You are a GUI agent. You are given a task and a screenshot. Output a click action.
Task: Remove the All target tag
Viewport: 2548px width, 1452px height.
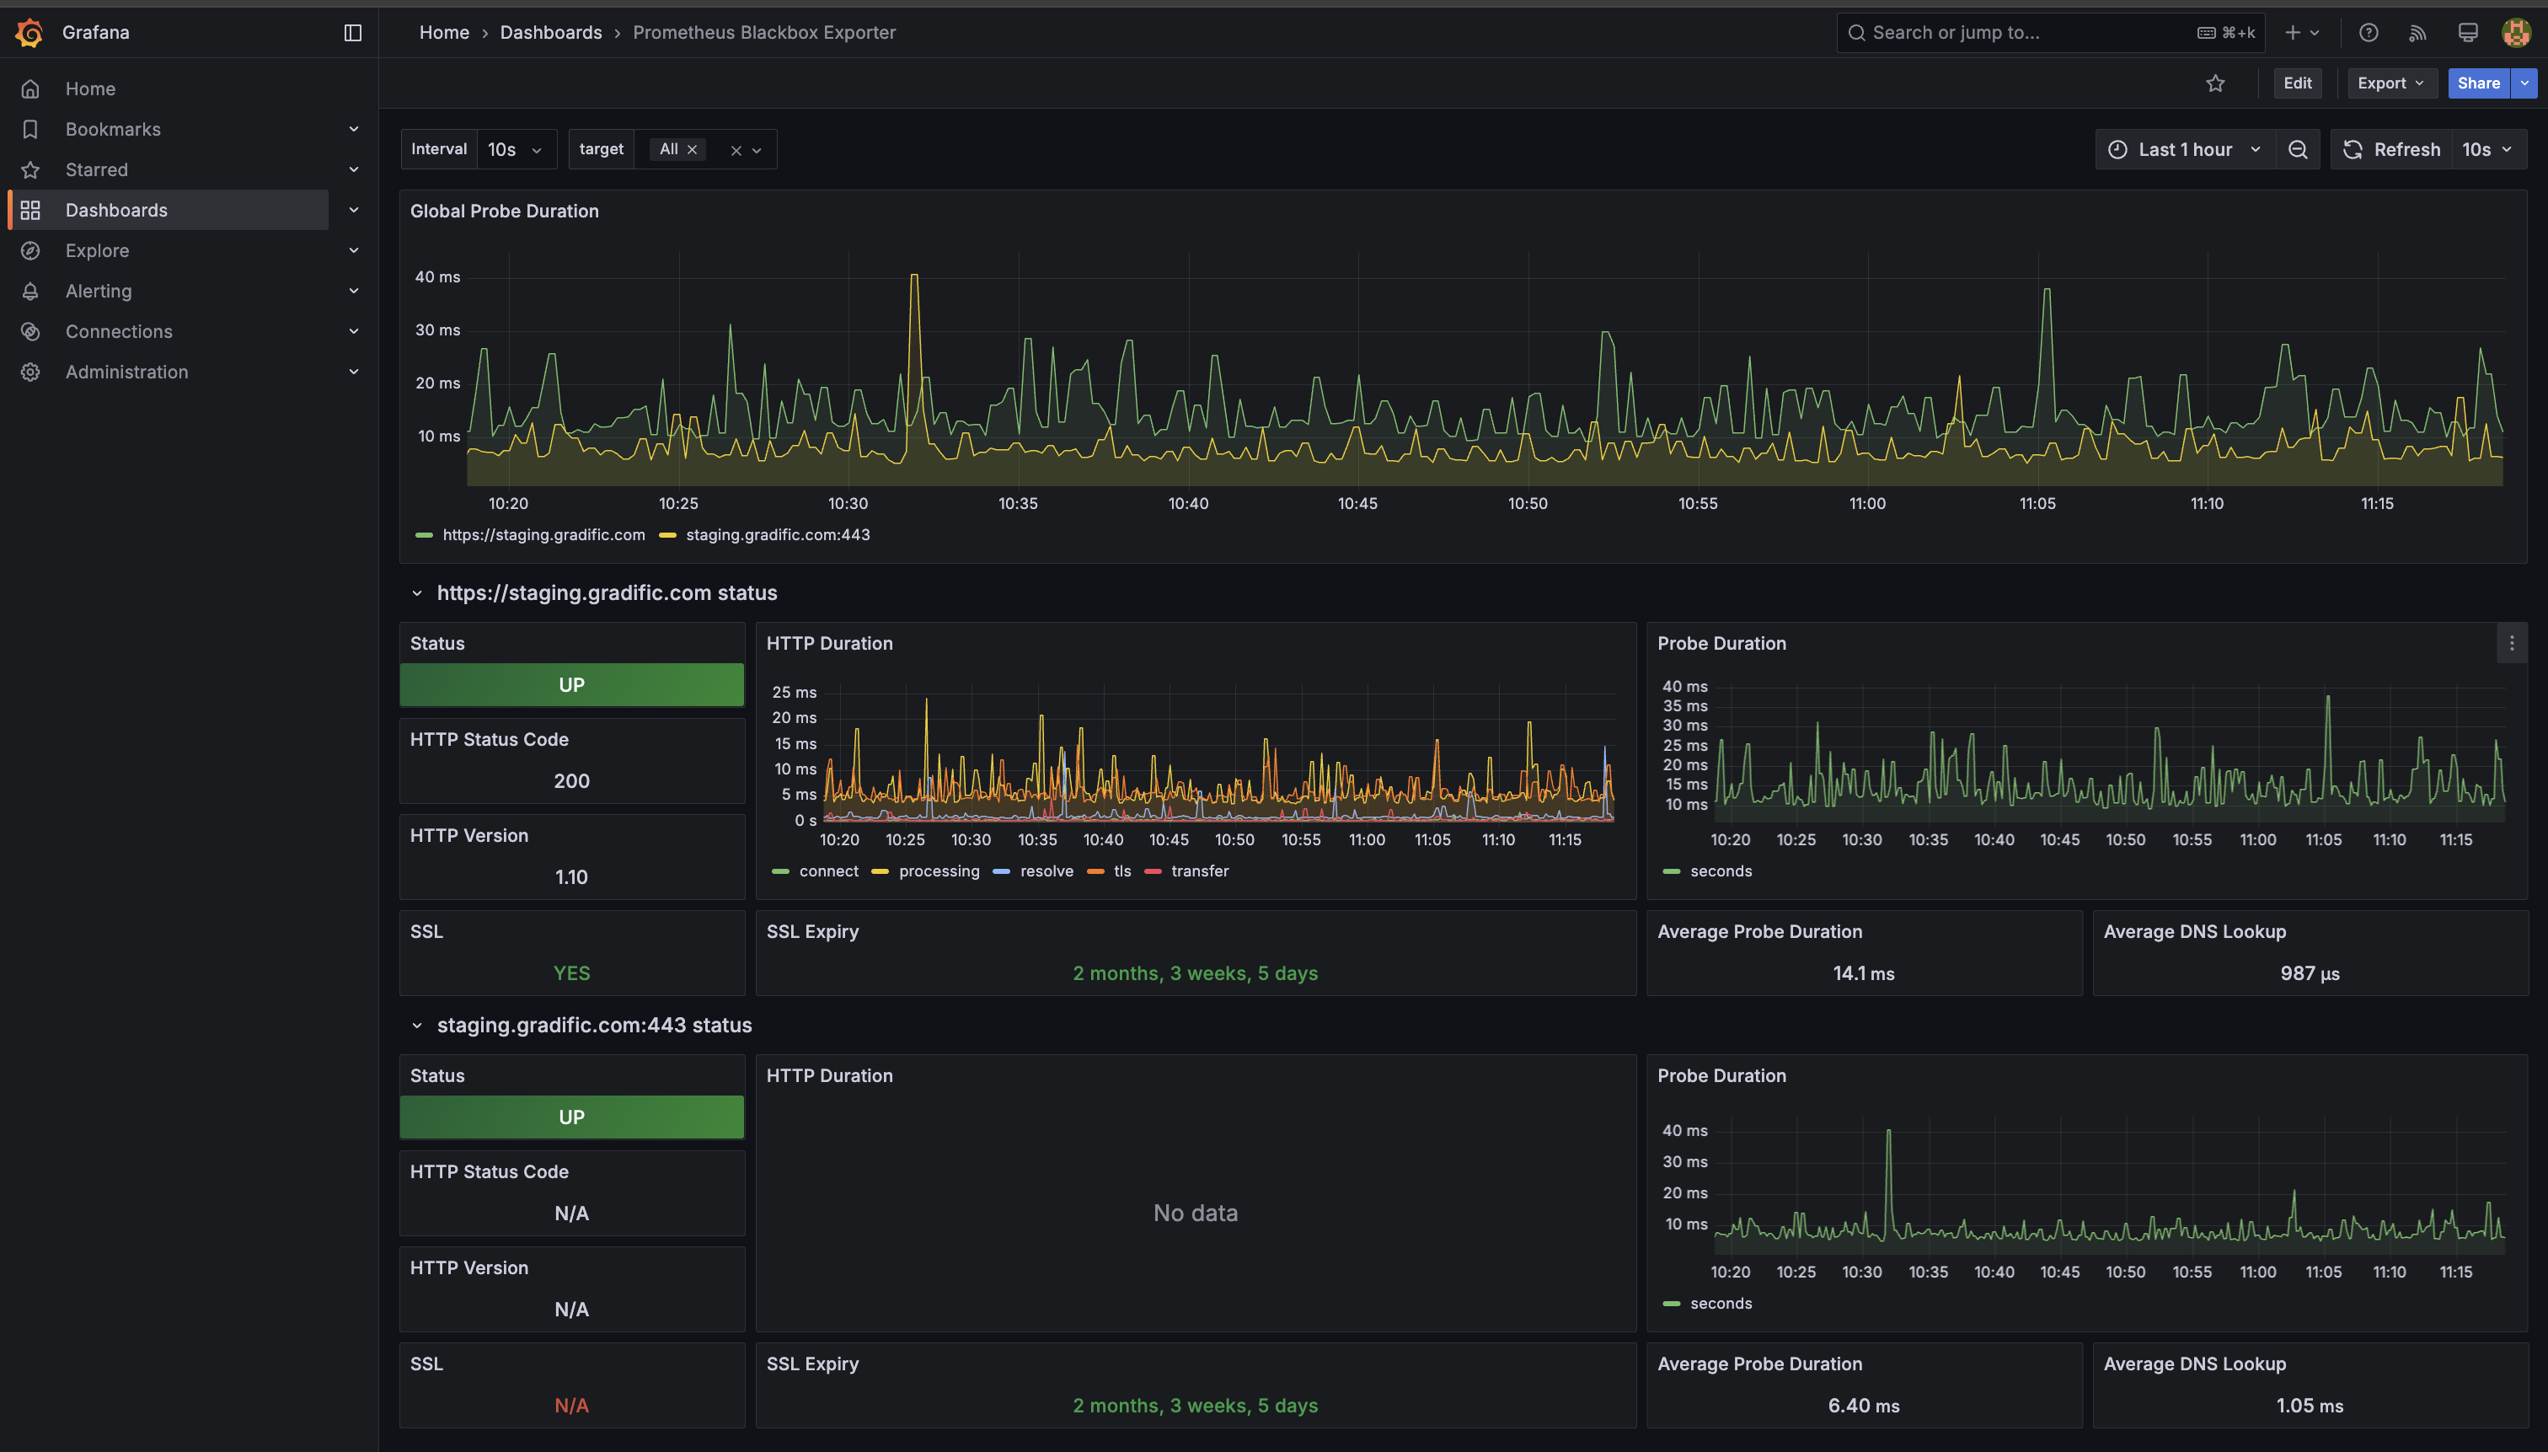coord(692,150)
